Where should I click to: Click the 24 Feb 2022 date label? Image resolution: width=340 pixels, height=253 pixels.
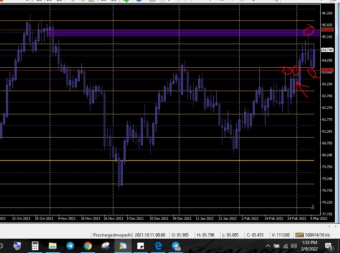point(297,218)
